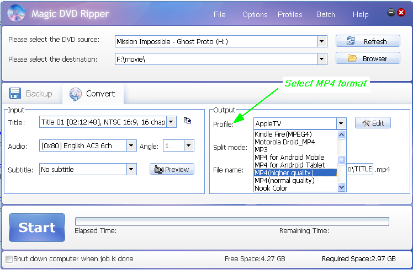Click the big Start button
Image resolution: width=413 pixels, height=270 pixels.
[x=37, y=228]
